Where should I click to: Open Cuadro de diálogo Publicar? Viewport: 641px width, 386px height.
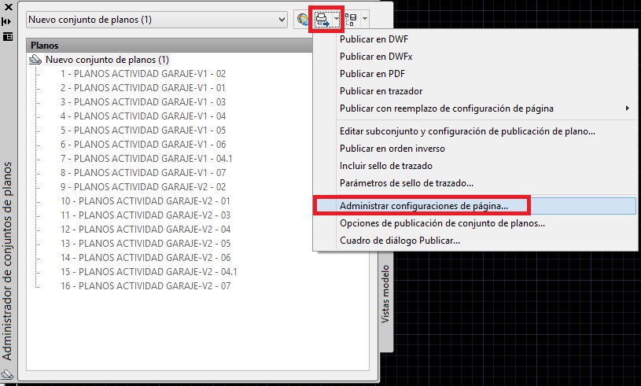400,240
